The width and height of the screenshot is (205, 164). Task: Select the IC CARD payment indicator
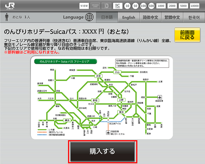(117, 6)
